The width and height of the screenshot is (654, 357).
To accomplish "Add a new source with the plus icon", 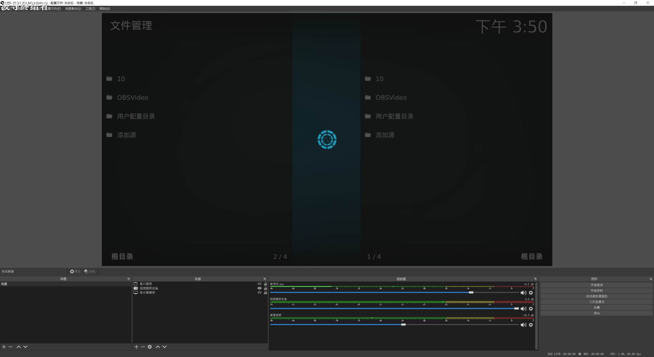I will tap(136, 347).
